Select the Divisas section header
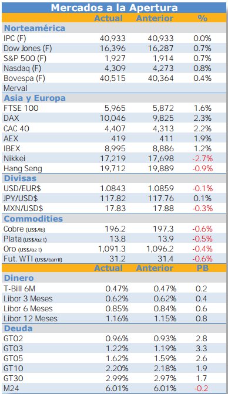The width and height of the screenshot is (228, 394). pyautogui.click(x=20, y=178)
